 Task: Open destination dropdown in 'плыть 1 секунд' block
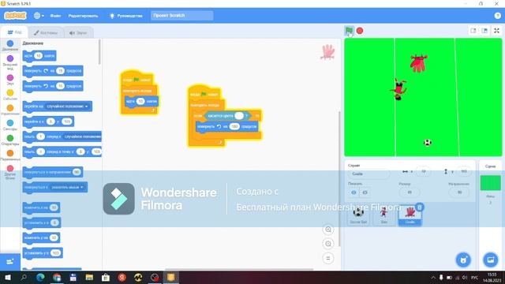[x=82, y=136]
